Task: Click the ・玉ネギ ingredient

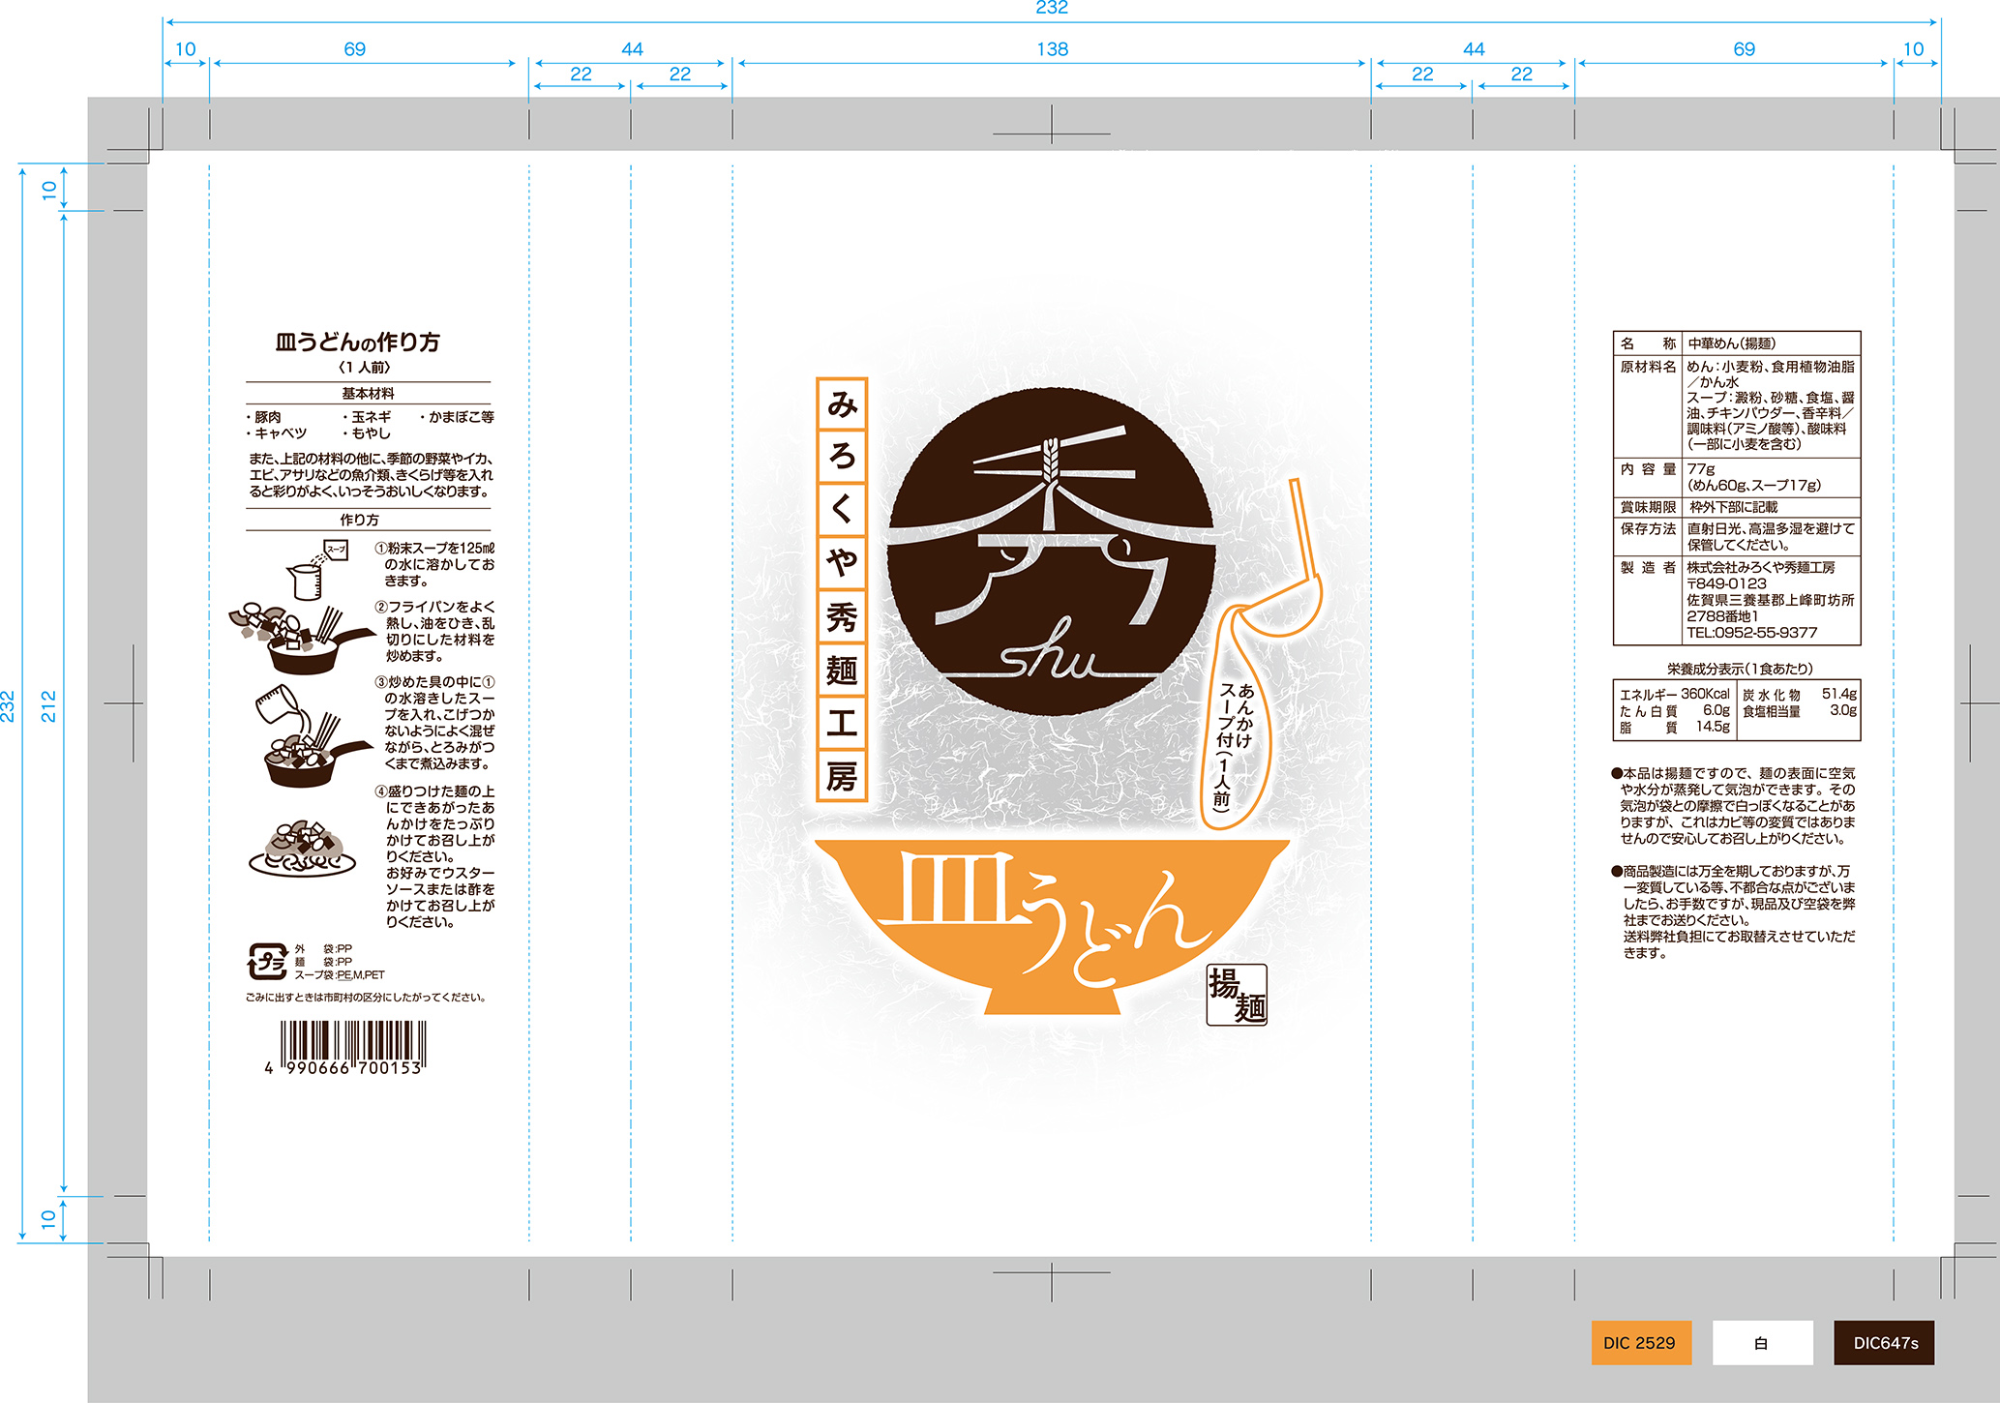Action: point(367,417)
